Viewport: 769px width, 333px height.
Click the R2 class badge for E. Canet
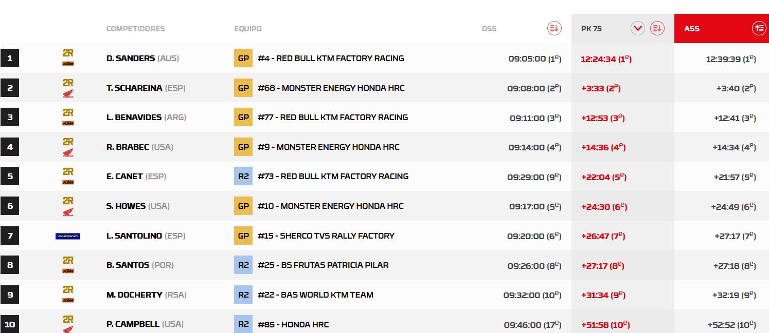(x=243, y=177)
